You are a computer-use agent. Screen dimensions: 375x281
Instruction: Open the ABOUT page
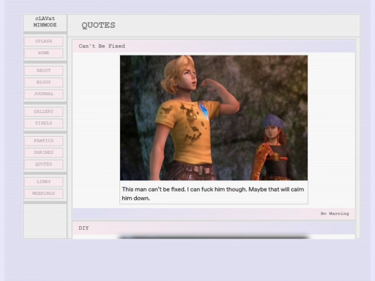[x=44, y=71]
